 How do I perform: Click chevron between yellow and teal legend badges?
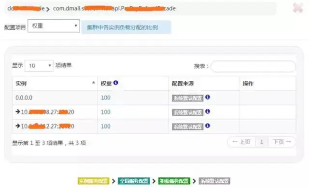(x=113, y=181)
